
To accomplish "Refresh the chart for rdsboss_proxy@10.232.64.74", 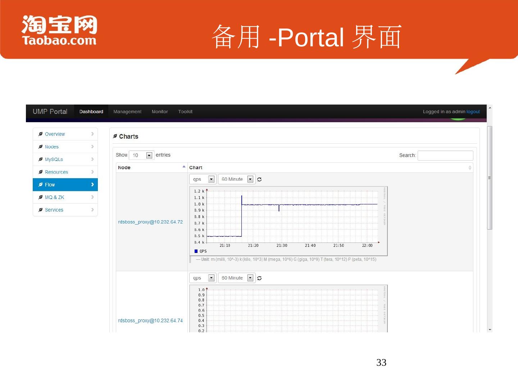I will pyautogui.click(x=259, y=278).
